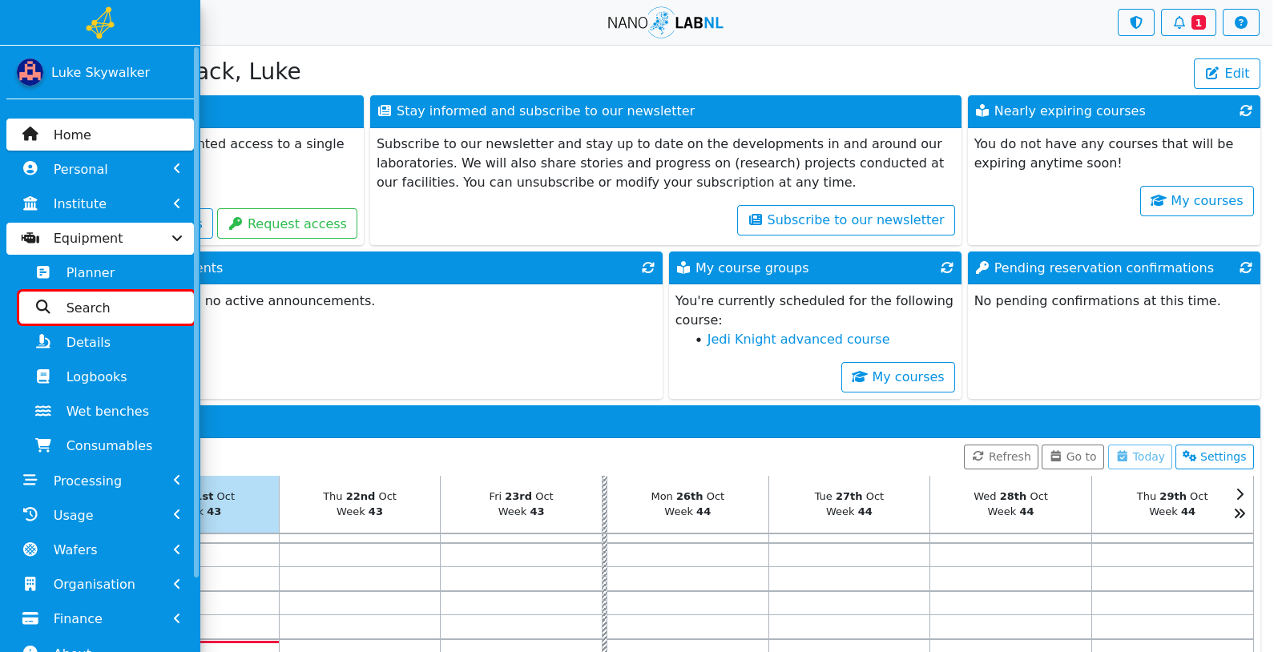Jump forward a week with double chevron
This screenshot has height=652, width=1282.
coord(1240,513)
